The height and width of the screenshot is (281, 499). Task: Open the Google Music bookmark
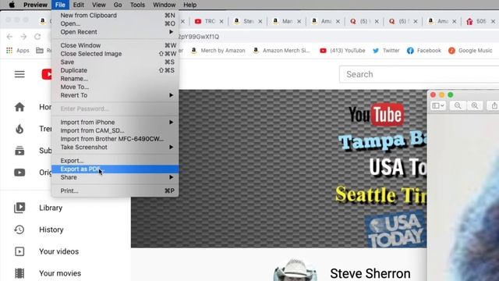pos(470,50)
